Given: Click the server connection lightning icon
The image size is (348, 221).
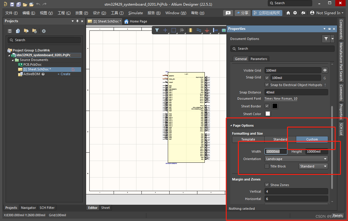Looking at the screenshot, I should (x=303, y=13).
